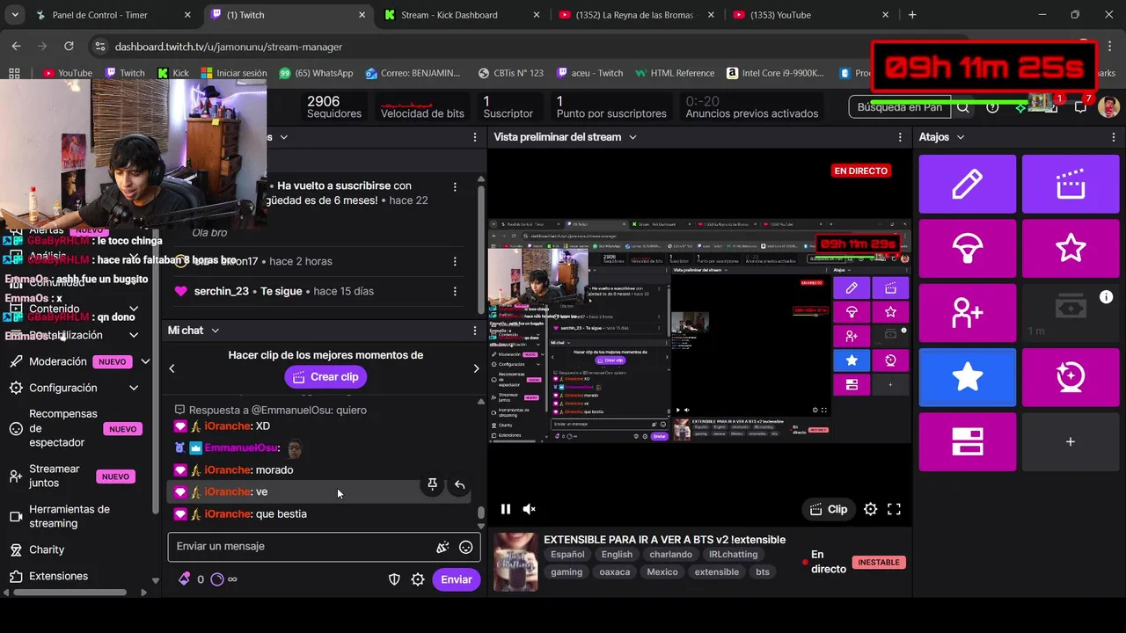Open the Atajos panel three-dot menu
Image resolution: width=1126 pixels, height=633 pixels.
pyautogui.click(x=1114, y=137)
